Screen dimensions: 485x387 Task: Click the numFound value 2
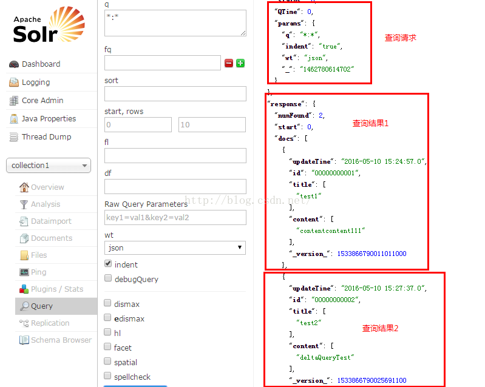click(321, 115)
